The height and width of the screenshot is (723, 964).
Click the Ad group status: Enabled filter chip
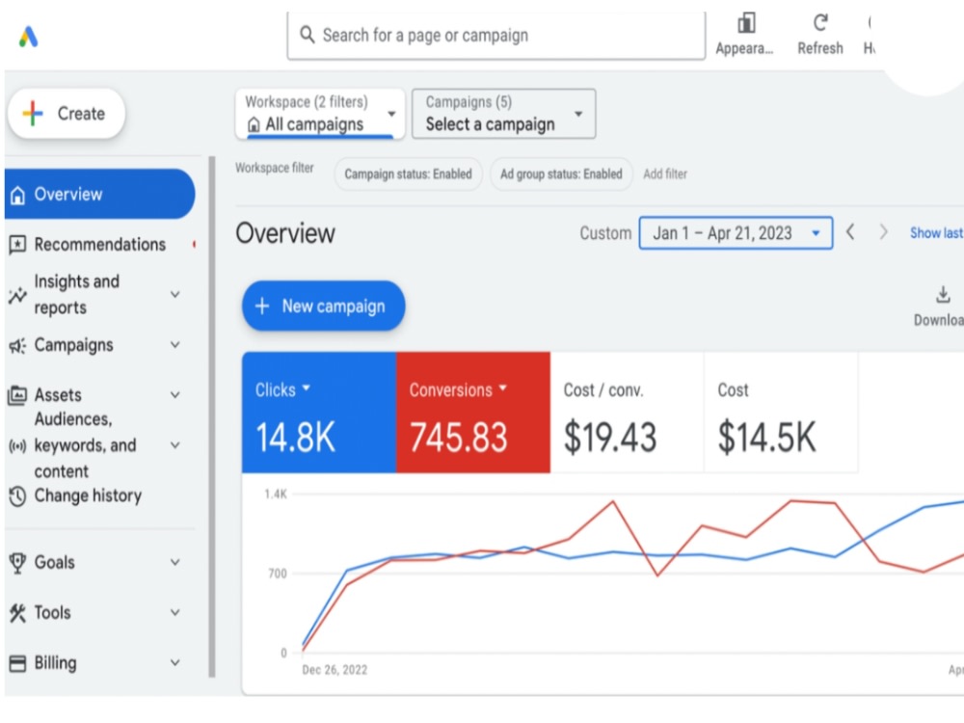tap(561, 174)
